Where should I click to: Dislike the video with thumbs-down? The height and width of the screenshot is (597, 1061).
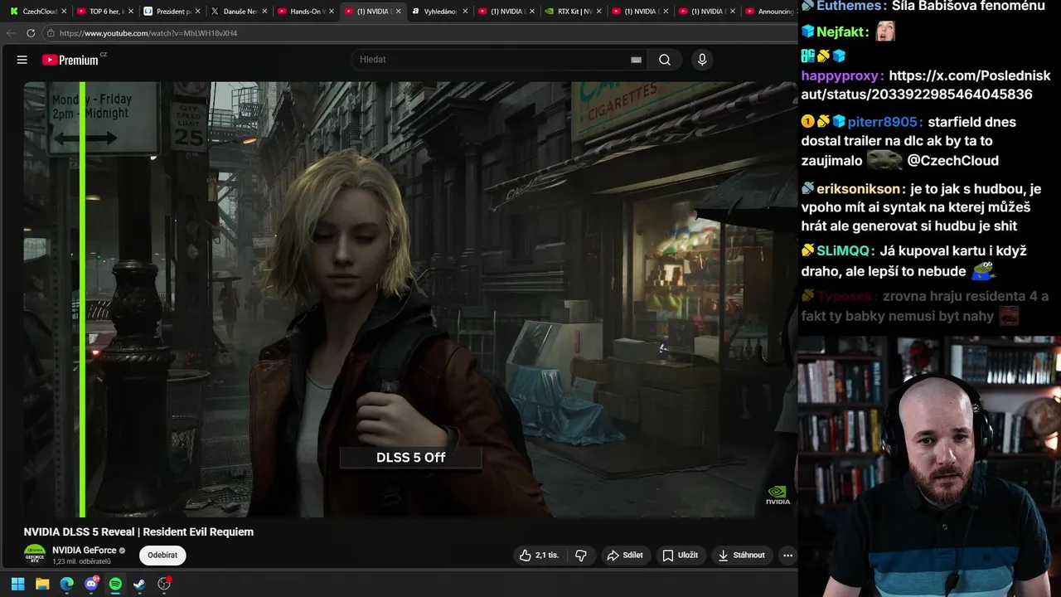[581, 556]
